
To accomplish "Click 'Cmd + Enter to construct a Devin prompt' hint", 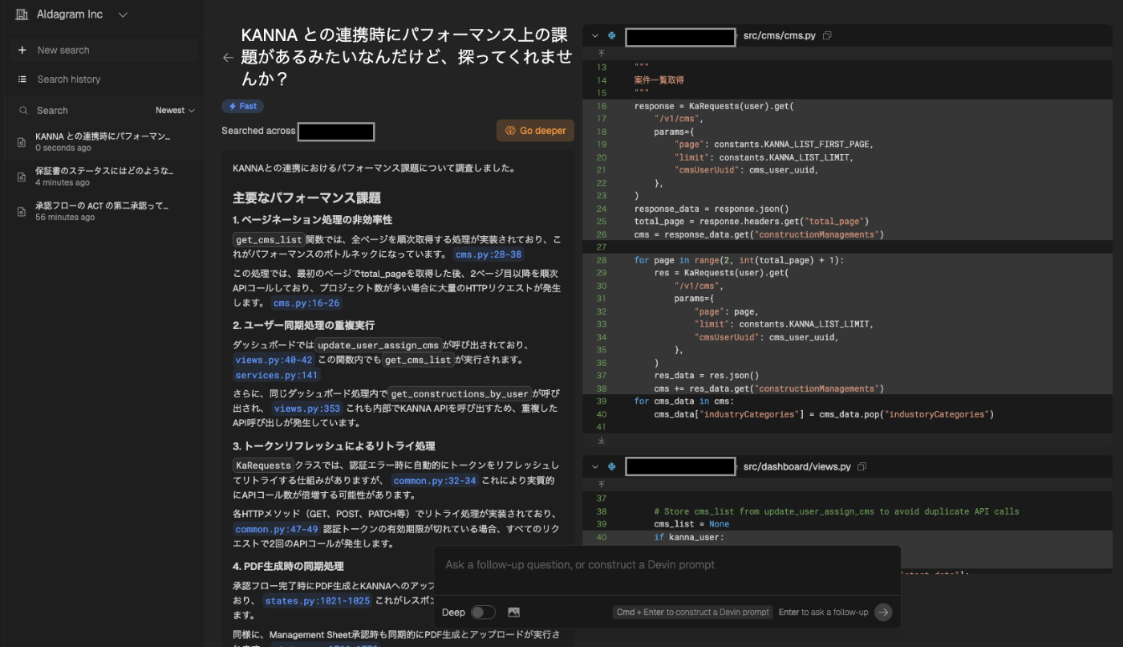I will click(x=691, y=612).
